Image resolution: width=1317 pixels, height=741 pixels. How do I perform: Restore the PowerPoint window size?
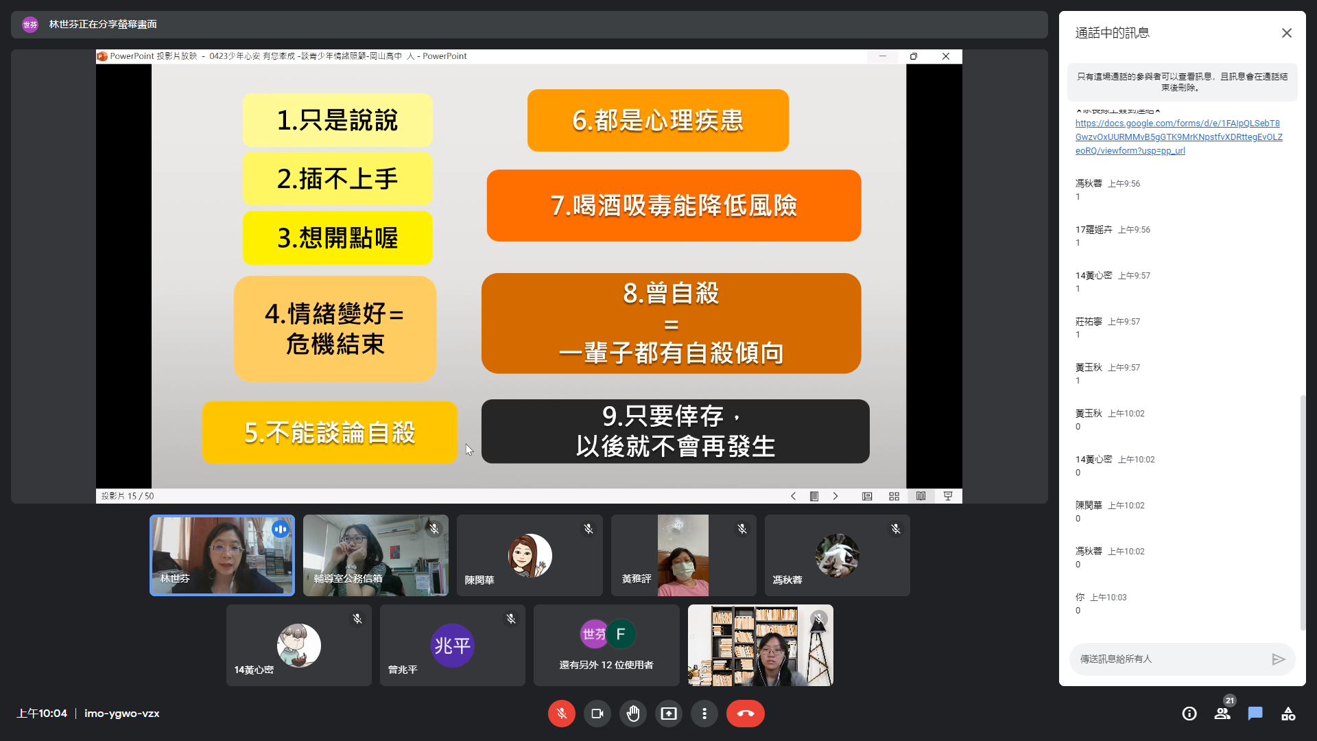[914, 56]
